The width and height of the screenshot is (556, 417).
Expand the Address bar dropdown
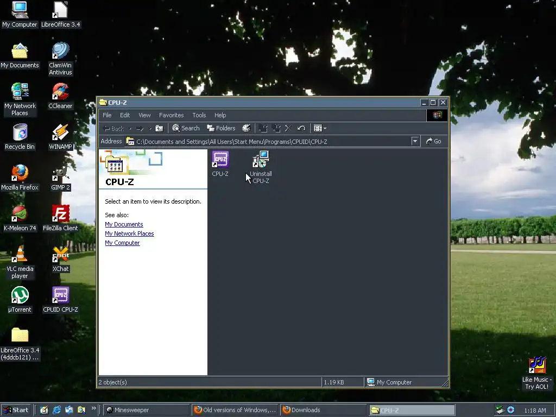(415, 141)
